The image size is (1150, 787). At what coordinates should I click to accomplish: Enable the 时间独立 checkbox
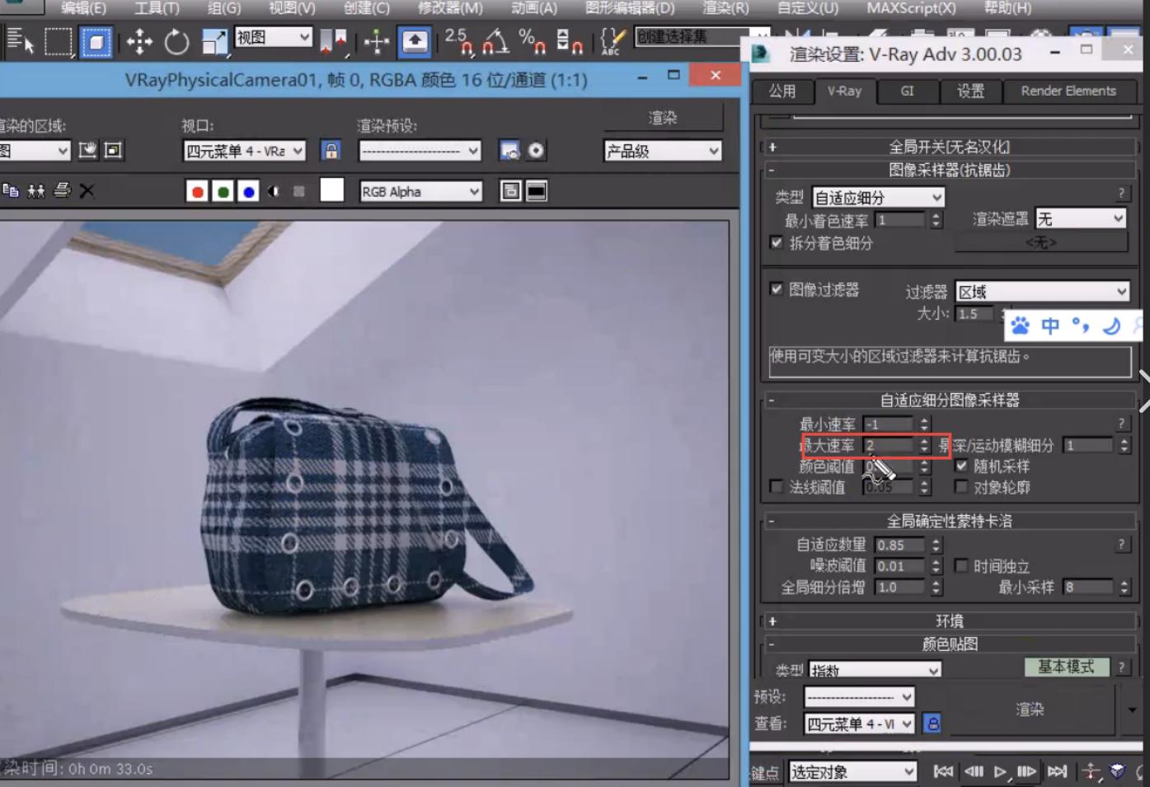tap(961, 566)
